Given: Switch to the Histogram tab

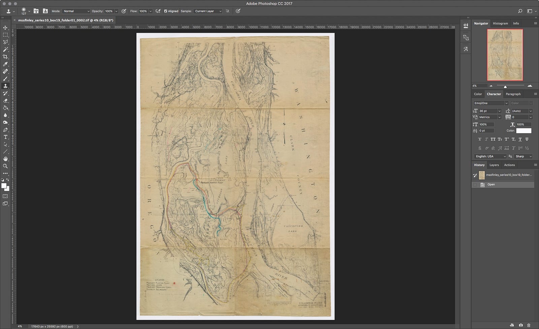Looking at the screenshot, I should point(500,24).
